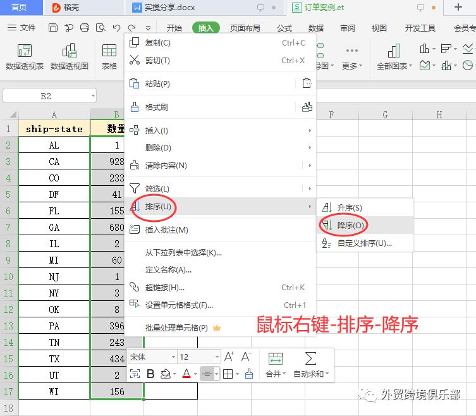Image resolution: width=476 pixels, height=416 pixels.
Task: Insert a 表格 table from ribbon
Action: click(x=109, y=57)
